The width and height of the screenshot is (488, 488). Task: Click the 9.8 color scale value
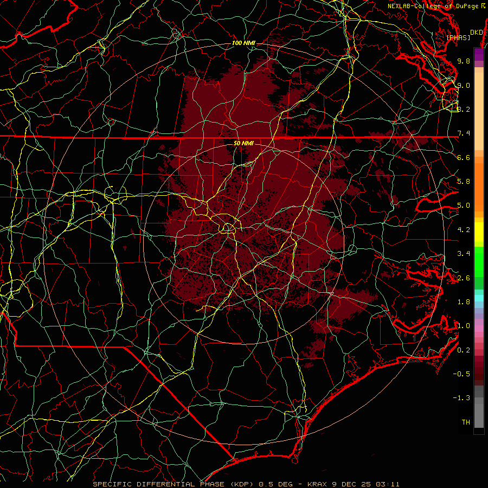coord(464,61)
